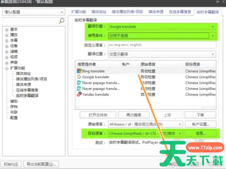Viewport: 226px width, 169px height.
Task: Click 自动检查 in the Bing translate row
Action: 148,71
